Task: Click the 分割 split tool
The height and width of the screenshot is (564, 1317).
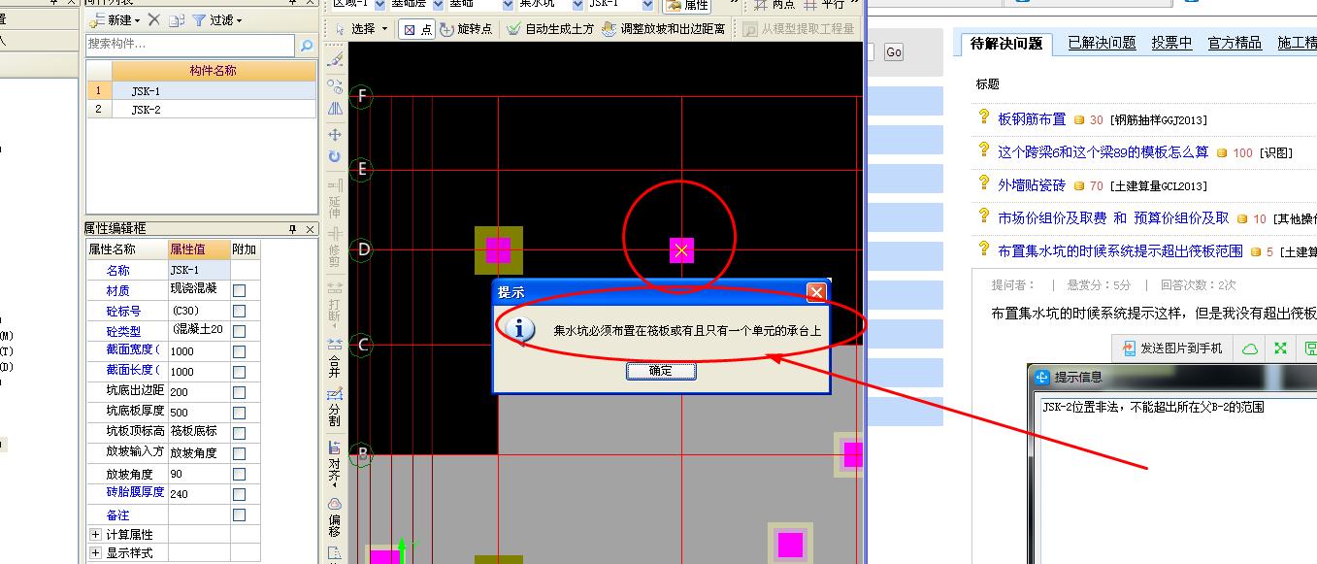Action: coord(335,408)
